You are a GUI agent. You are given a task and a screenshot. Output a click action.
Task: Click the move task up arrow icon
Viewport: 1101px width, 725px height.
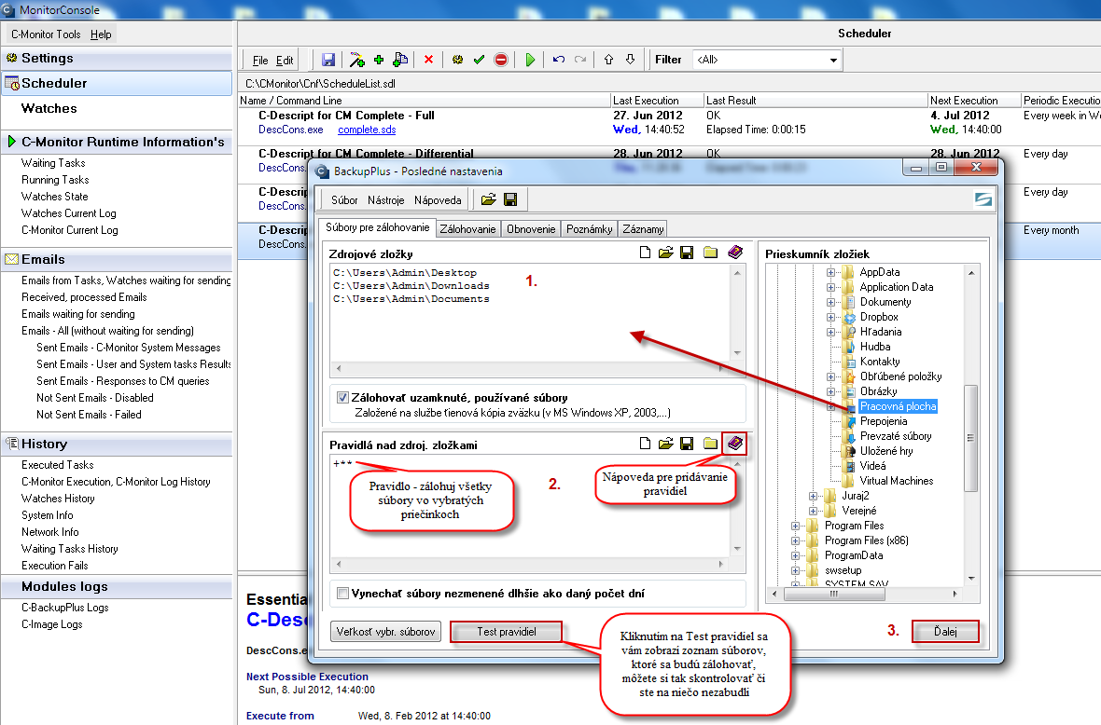(608, 61)
